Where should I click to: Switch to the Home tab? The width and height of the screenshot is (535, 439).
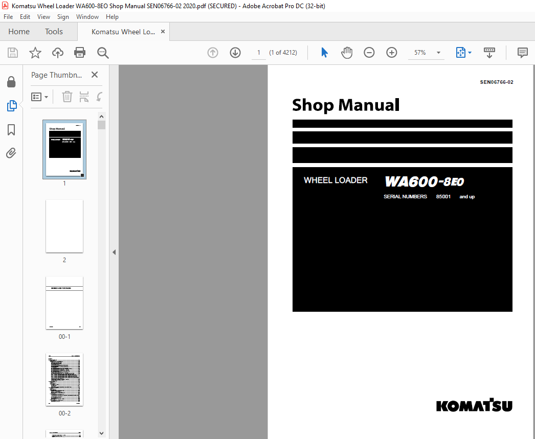point(19,32)
